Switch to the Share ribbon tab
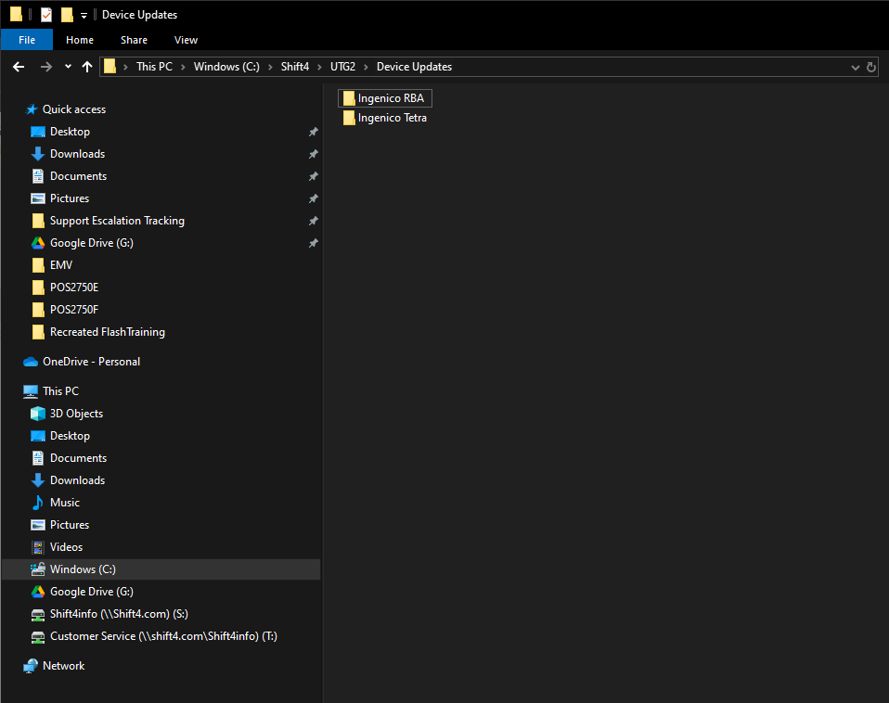The height and width of the screenshot is (703, 889). point(134,40)
